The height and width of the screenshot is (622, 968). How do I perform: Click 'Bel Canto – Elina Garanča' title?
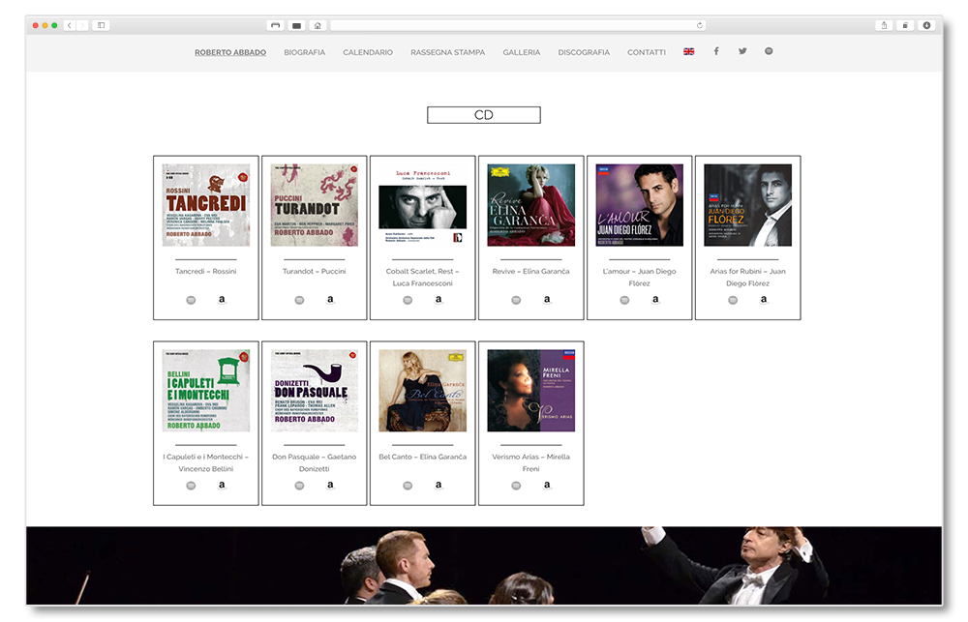[x=423, y=458]
